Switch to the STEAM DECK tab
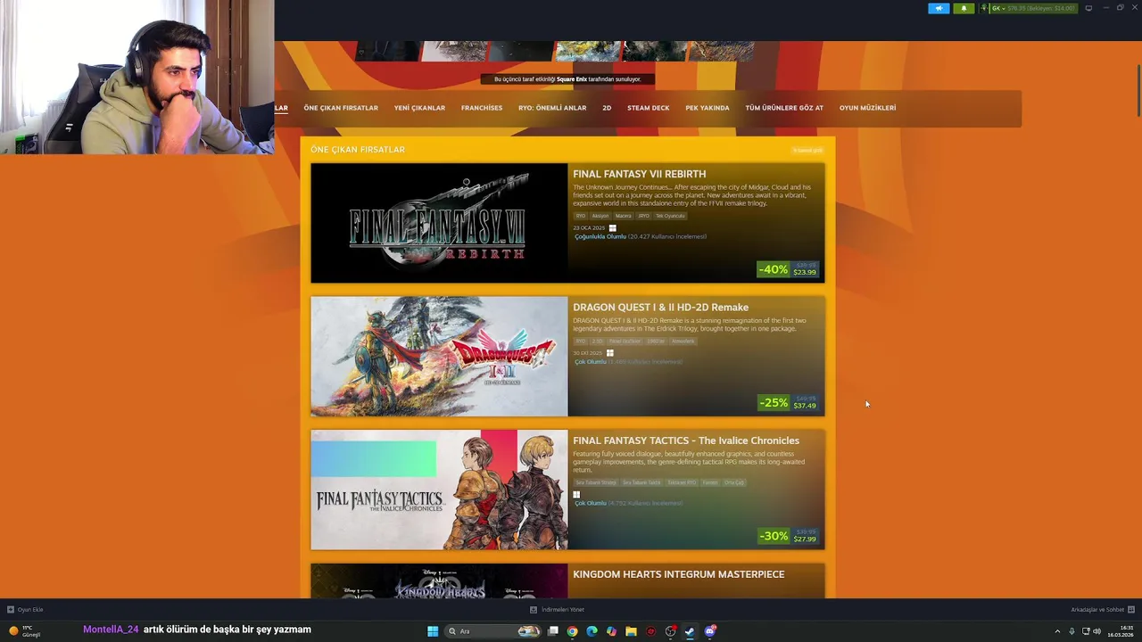 [649, 108]
